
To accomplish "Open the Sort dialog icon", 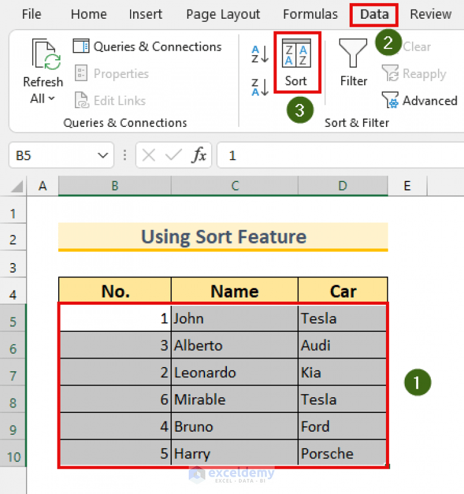I will point(296,60).
